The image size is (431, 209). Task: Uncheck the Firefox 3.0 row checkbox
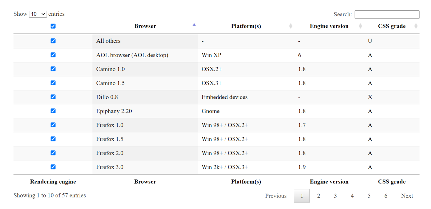click(53, 167)
